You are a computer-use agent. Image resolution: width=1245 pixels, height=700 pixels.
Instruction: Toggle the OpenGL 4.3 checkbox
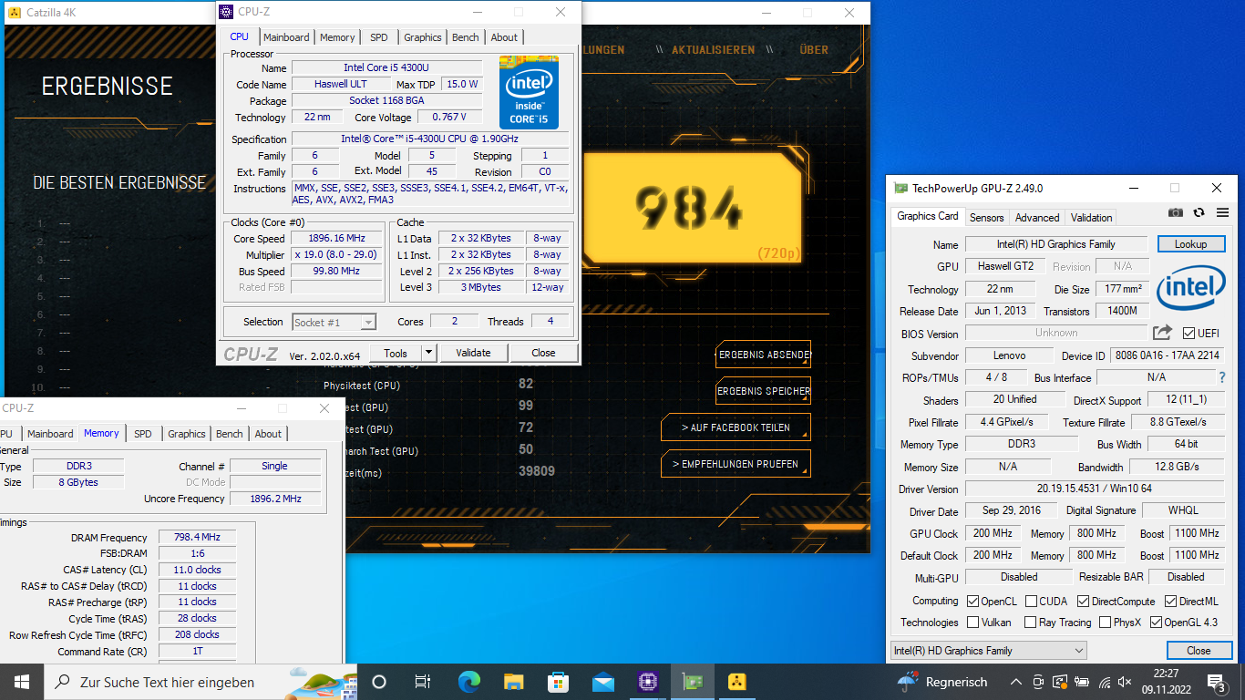[x=1156, y=623]
